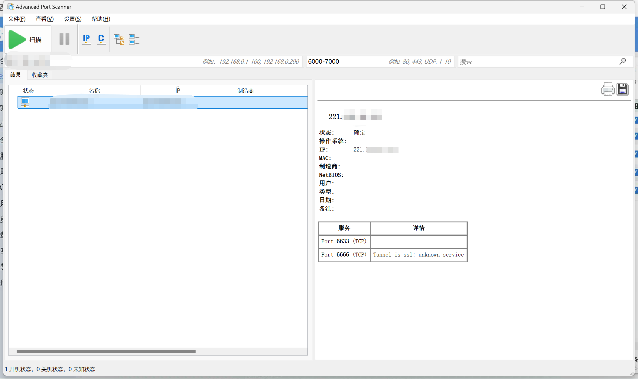Screen dimensions: 638x379
Task: Click the pause scan icon
Action: (x=64, y=39)
